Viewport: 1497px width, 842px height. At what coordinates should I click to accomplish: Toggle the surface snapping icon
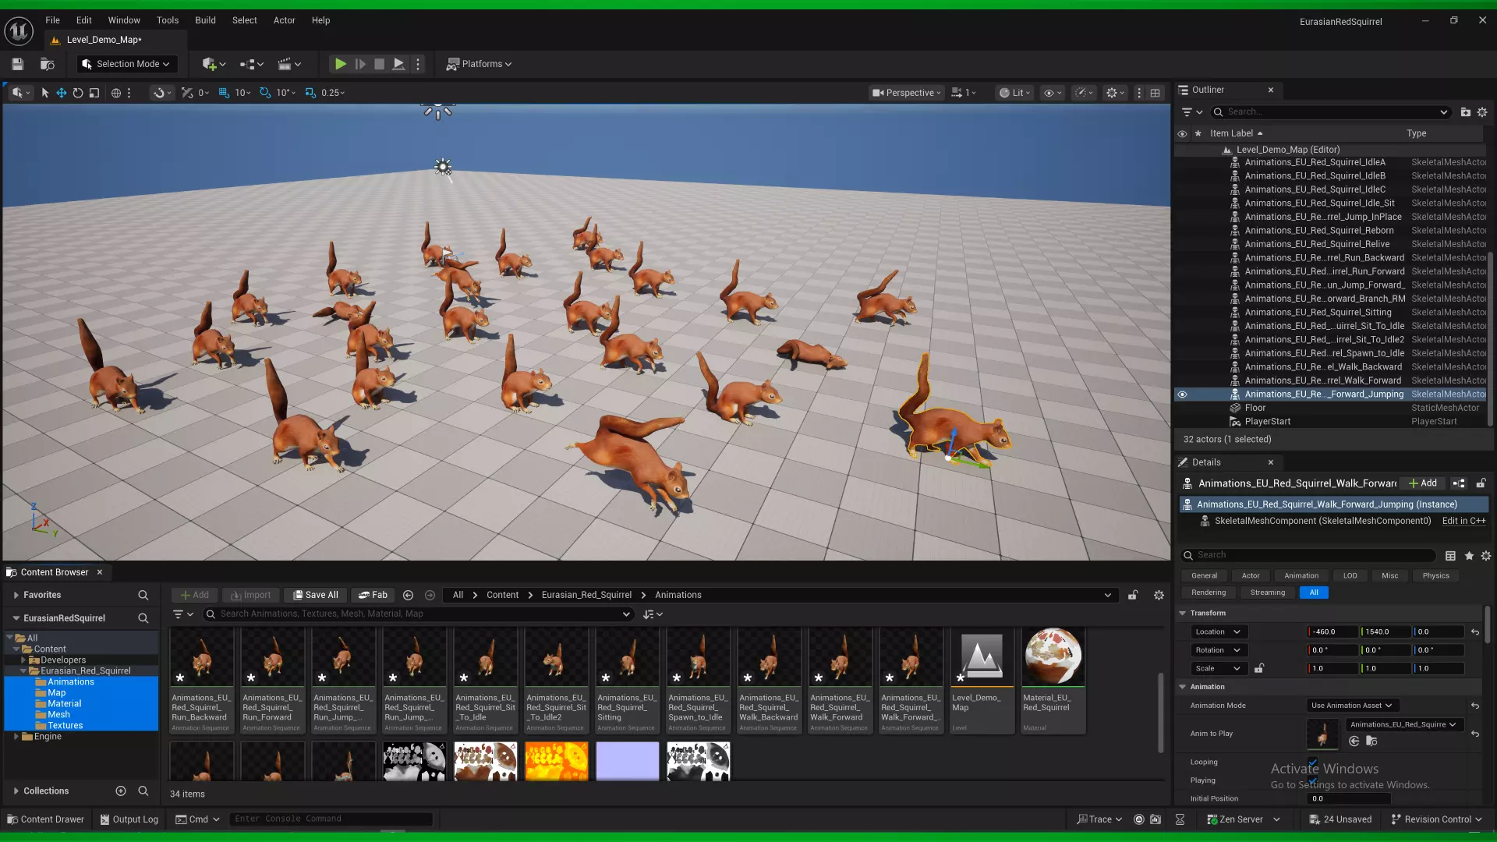coord(159,93)
